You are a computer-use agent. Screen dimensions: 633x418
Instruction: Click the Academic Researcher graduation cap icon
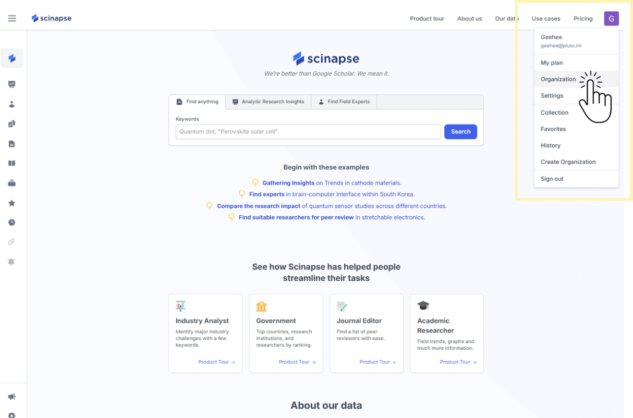(x=423, y=306)
